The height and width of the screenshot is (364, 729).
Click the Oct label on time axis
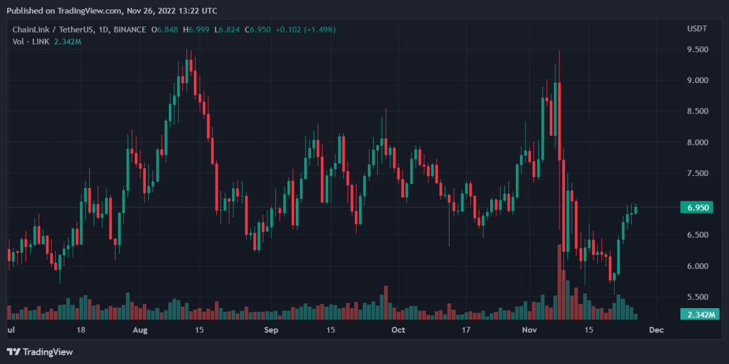point(398,330)
